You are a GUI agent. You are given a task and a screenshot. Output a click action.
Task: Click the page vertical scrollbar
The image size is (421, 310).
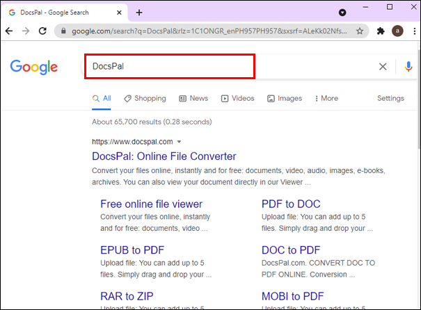click(419, 99)
